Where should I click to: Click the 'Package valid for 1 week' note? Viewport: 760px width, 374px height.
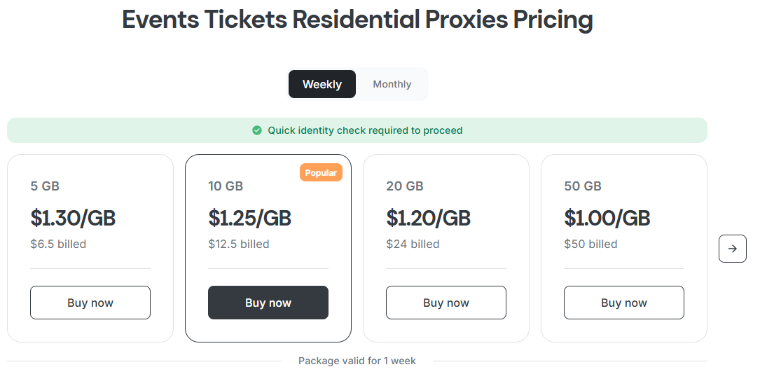[x=357, y=361]
